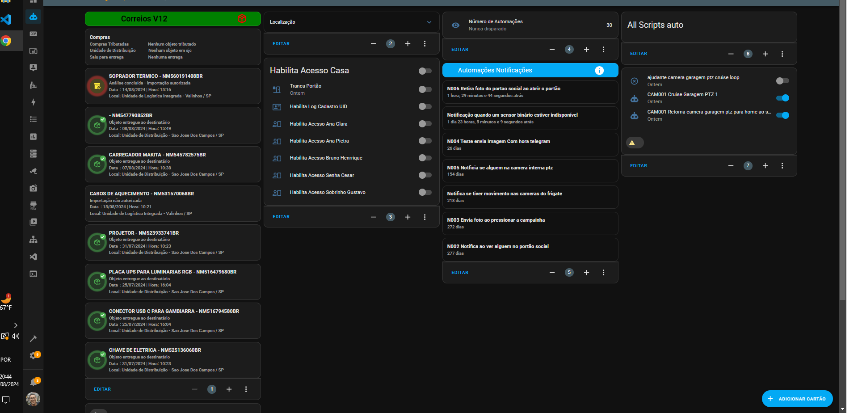
Task: Open the Windows notification center icon
Action: 6,400
